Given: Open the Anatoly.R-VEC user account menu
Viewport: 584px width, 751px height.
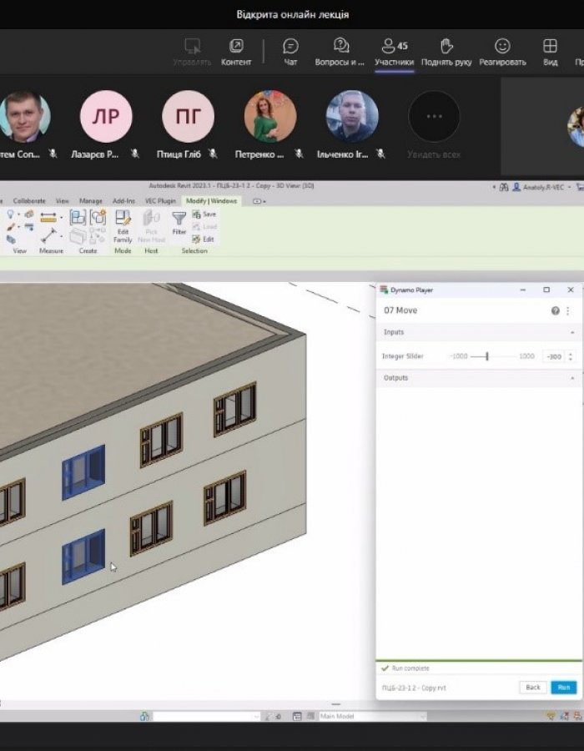Looking at the screenshot, I should pyautogui.click(x=542, y=187).
